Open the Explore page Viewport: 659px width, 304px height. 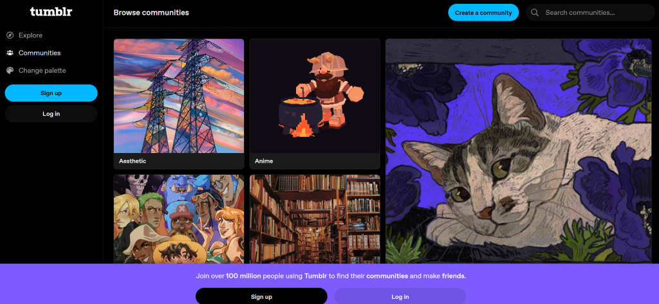[x=30, y=35]
